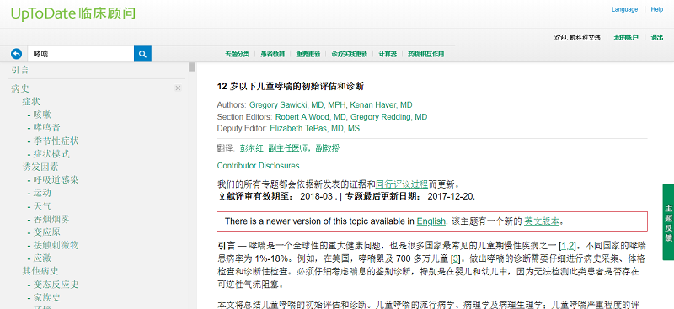Jump to 诱发因素 in outline
Viewport: 674px width, 309px height.
40,167
